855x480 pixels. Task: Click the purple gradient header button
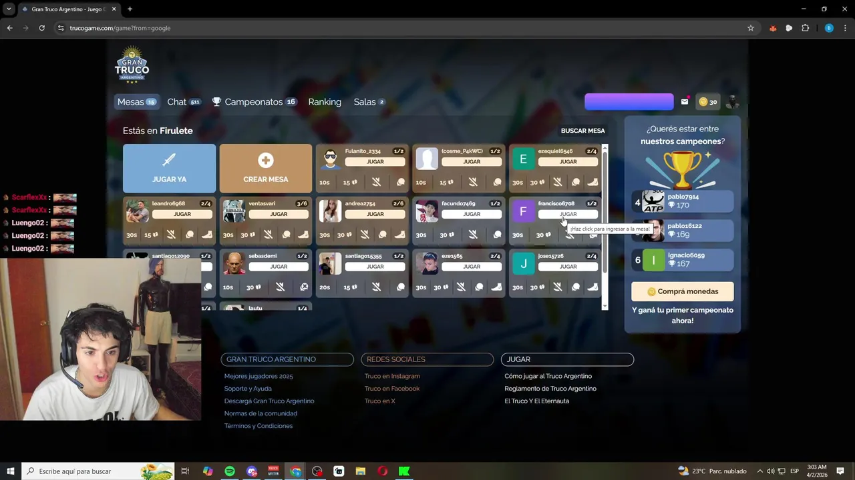pyautogui.click(x=629, y=101)
